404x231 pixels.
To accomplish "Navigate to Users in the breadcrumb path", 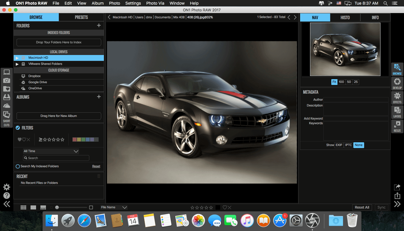I will point(139,17).
